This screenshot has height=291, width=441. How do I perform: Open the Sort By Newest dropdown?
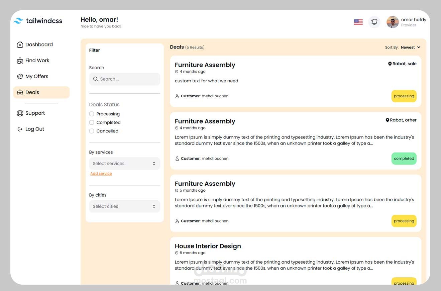click(x=410, y=47)
